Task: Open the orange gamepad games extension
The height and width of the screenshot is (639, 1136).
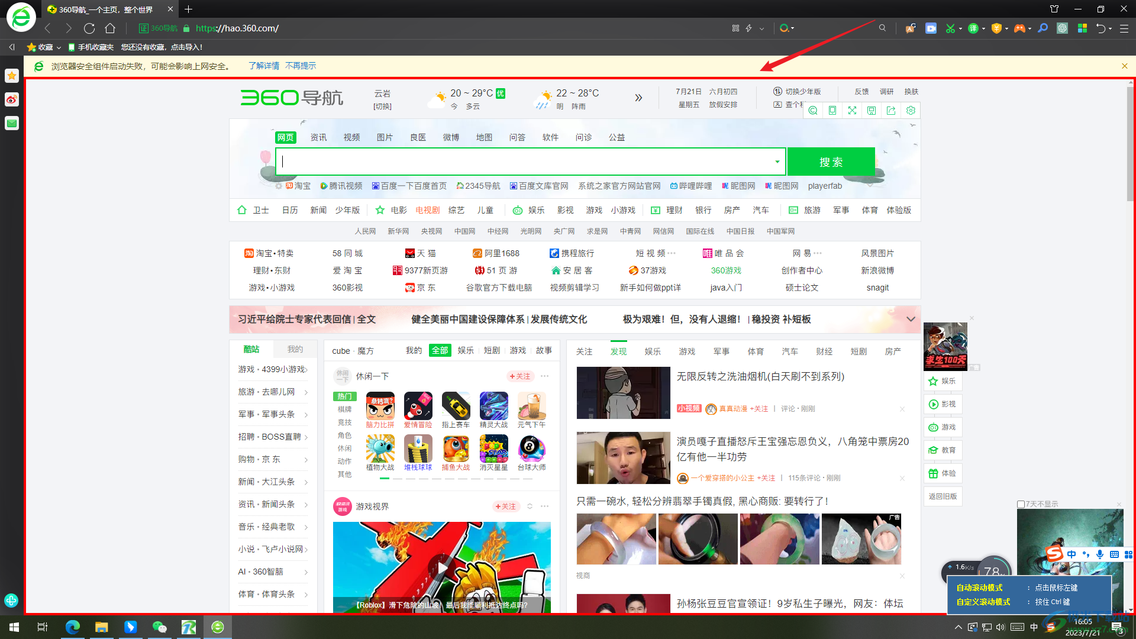Action: coord(1019,28)
